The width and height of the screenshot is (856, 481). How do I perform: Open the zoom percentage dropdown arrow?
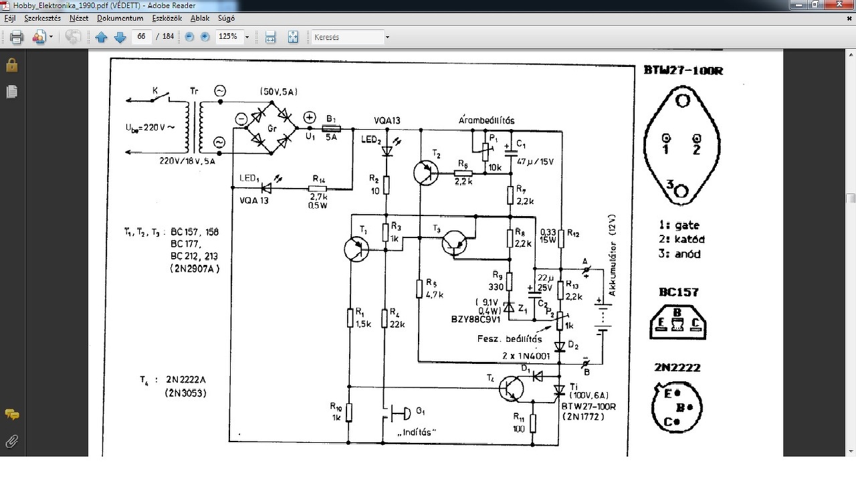click(247, 37)
